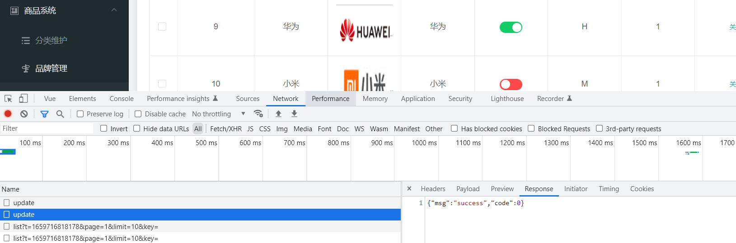Filter by Font requests
This screenshot has height=243, width=736.
point(324,128)
